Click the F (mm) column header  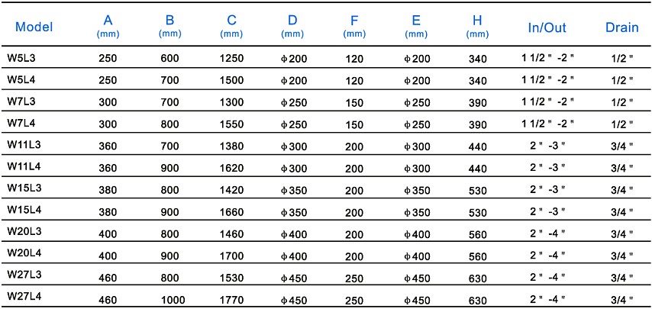354,27
